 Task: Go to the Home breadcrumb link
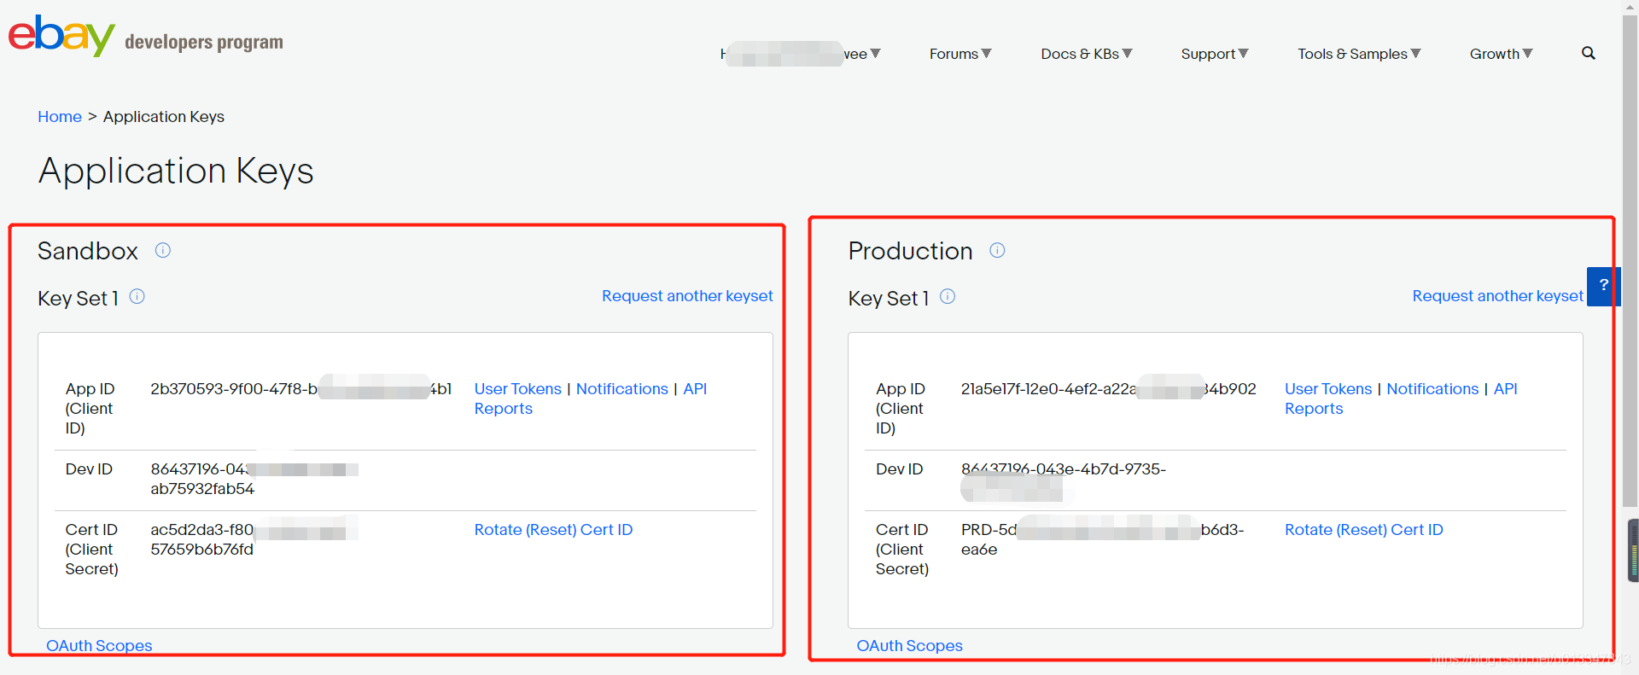(x=60, y=116)
